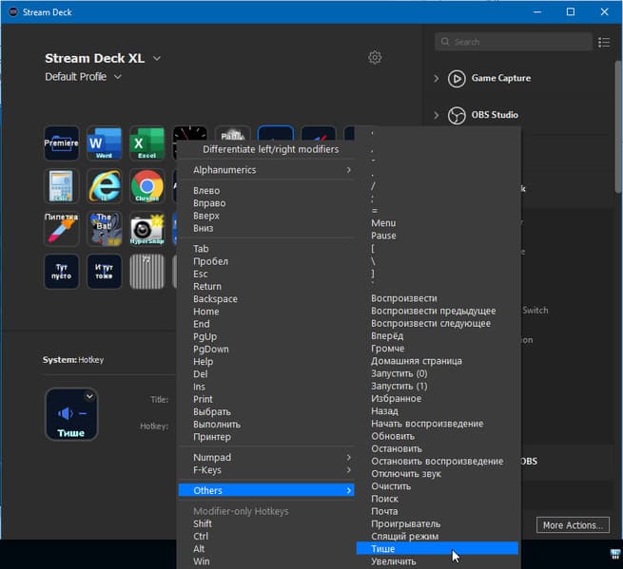
Task: Select the Calculator key icon
Action: pos(62,186)
